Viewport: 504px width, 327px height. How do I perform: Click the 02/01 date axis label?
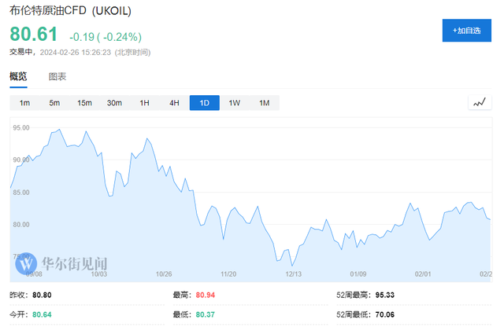[x=423, y=274]
